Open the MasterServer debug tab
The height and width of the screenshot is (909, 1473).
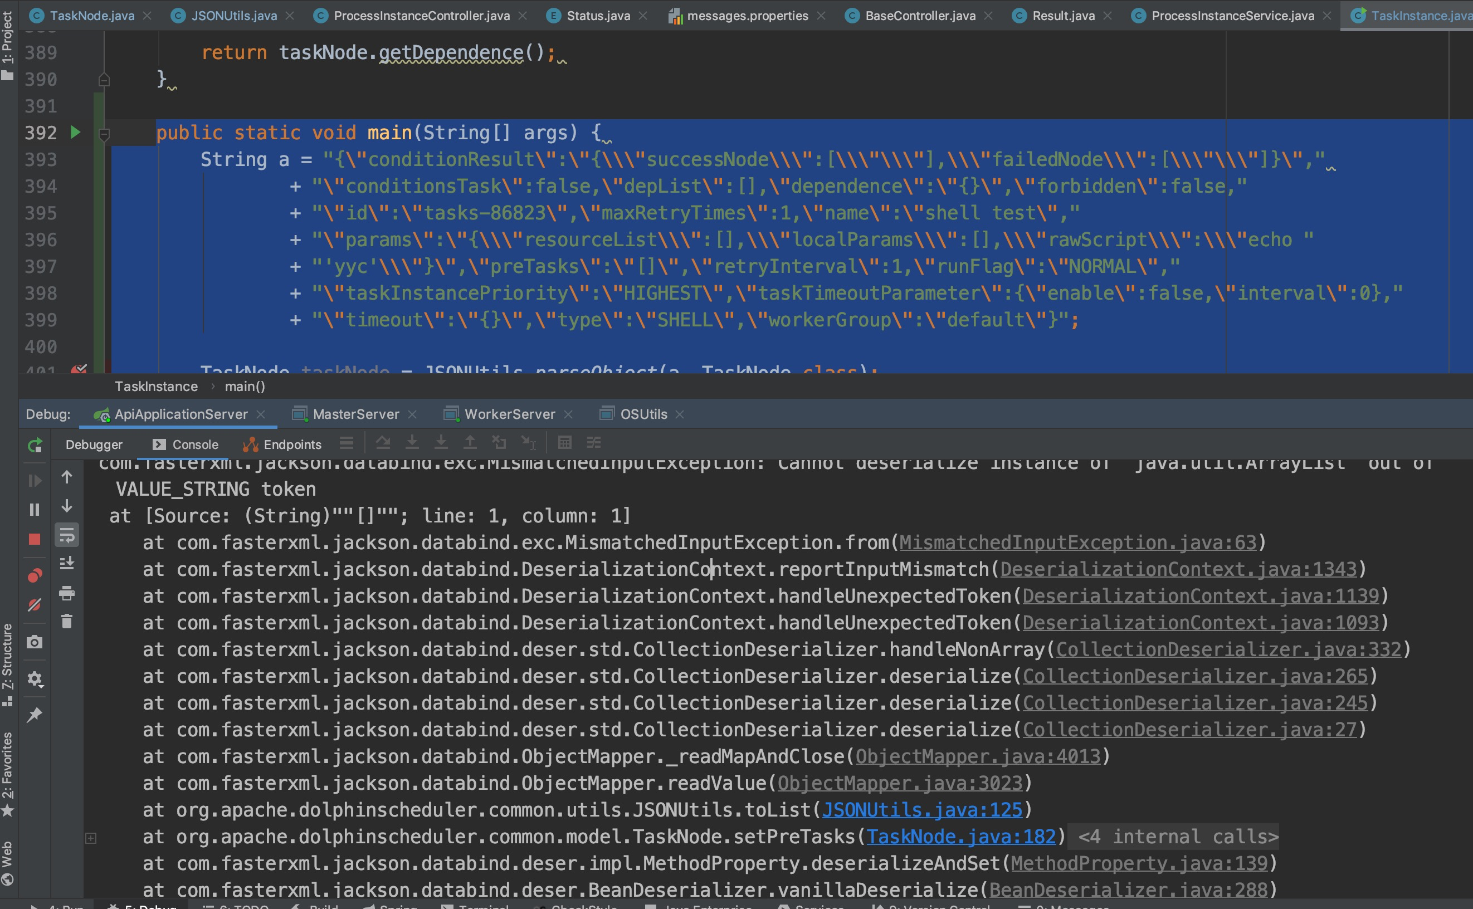click(355, 414)
